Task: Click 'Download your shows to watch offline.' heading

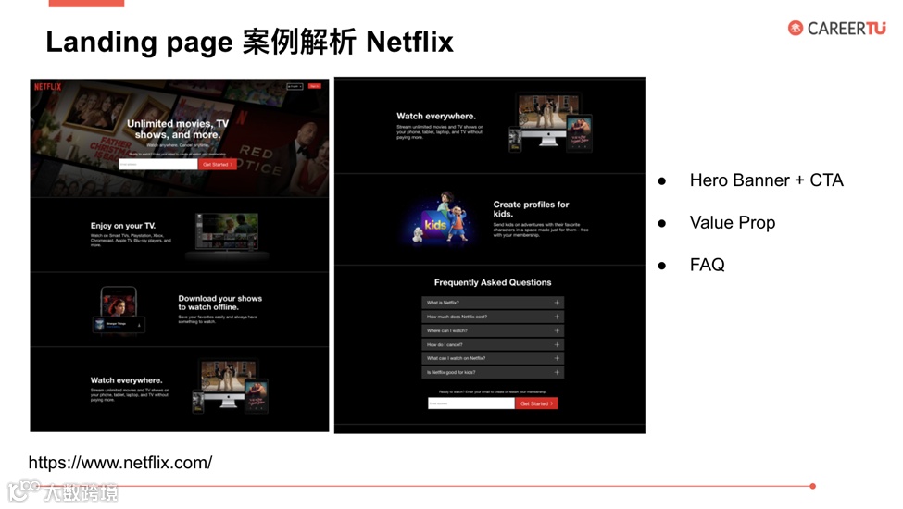Action: [x=220, y=303]
